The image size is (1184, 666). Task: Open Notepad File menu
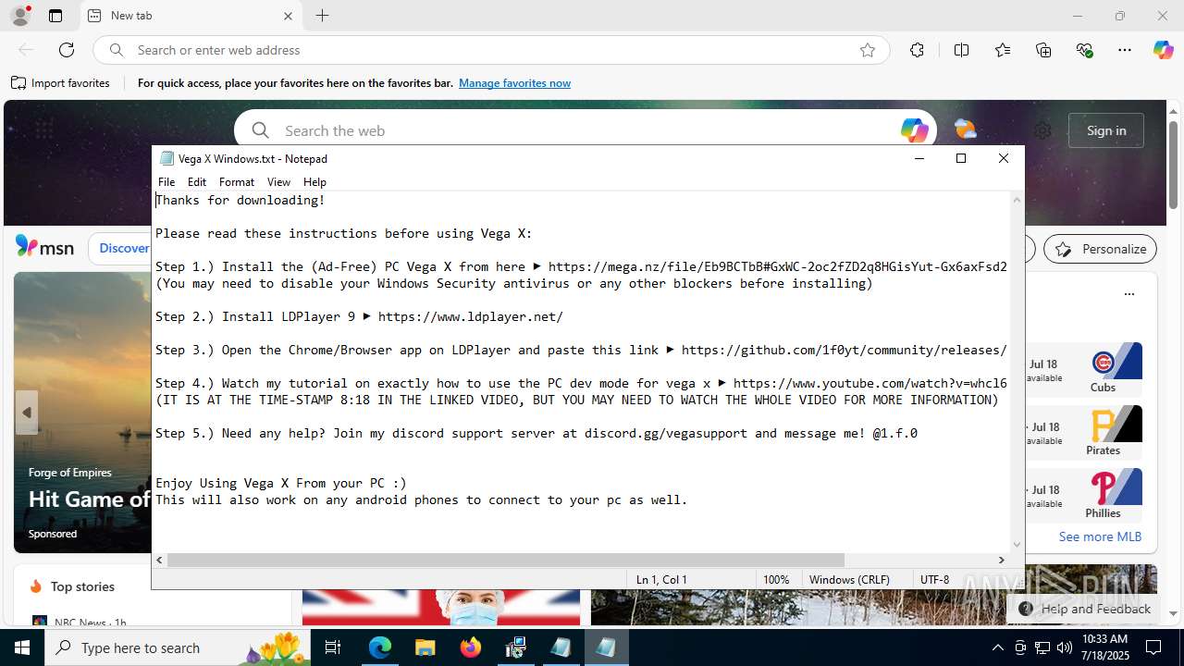point(166,182)
